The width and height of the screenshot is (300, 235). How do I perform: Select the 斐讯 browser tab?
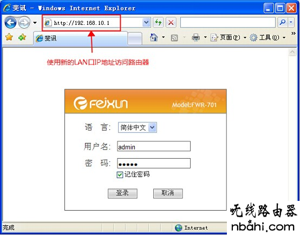click(80, 38)
